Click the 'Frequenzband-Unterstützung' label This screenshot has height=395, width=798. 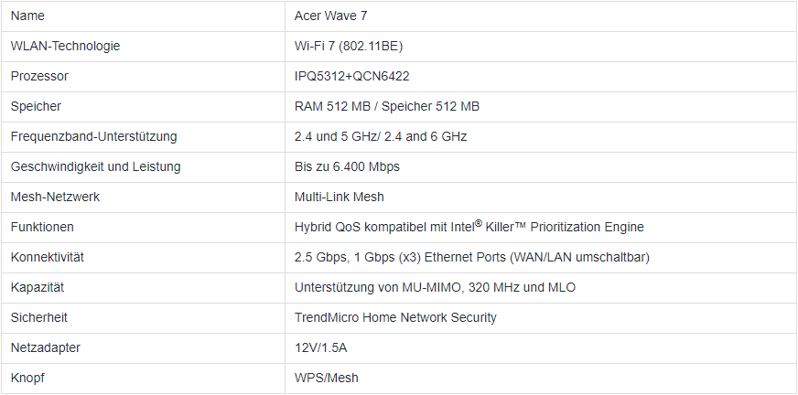pos(93,137)
